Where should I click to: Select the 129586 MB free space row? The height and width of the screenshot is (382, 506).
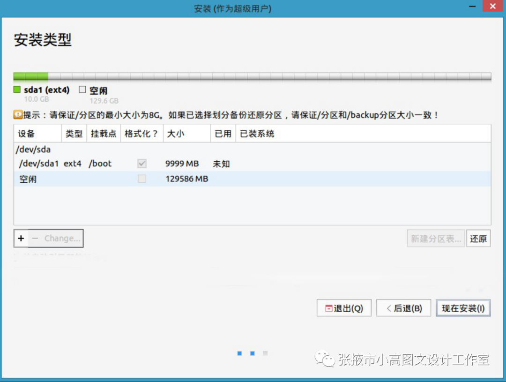(186, 179)
